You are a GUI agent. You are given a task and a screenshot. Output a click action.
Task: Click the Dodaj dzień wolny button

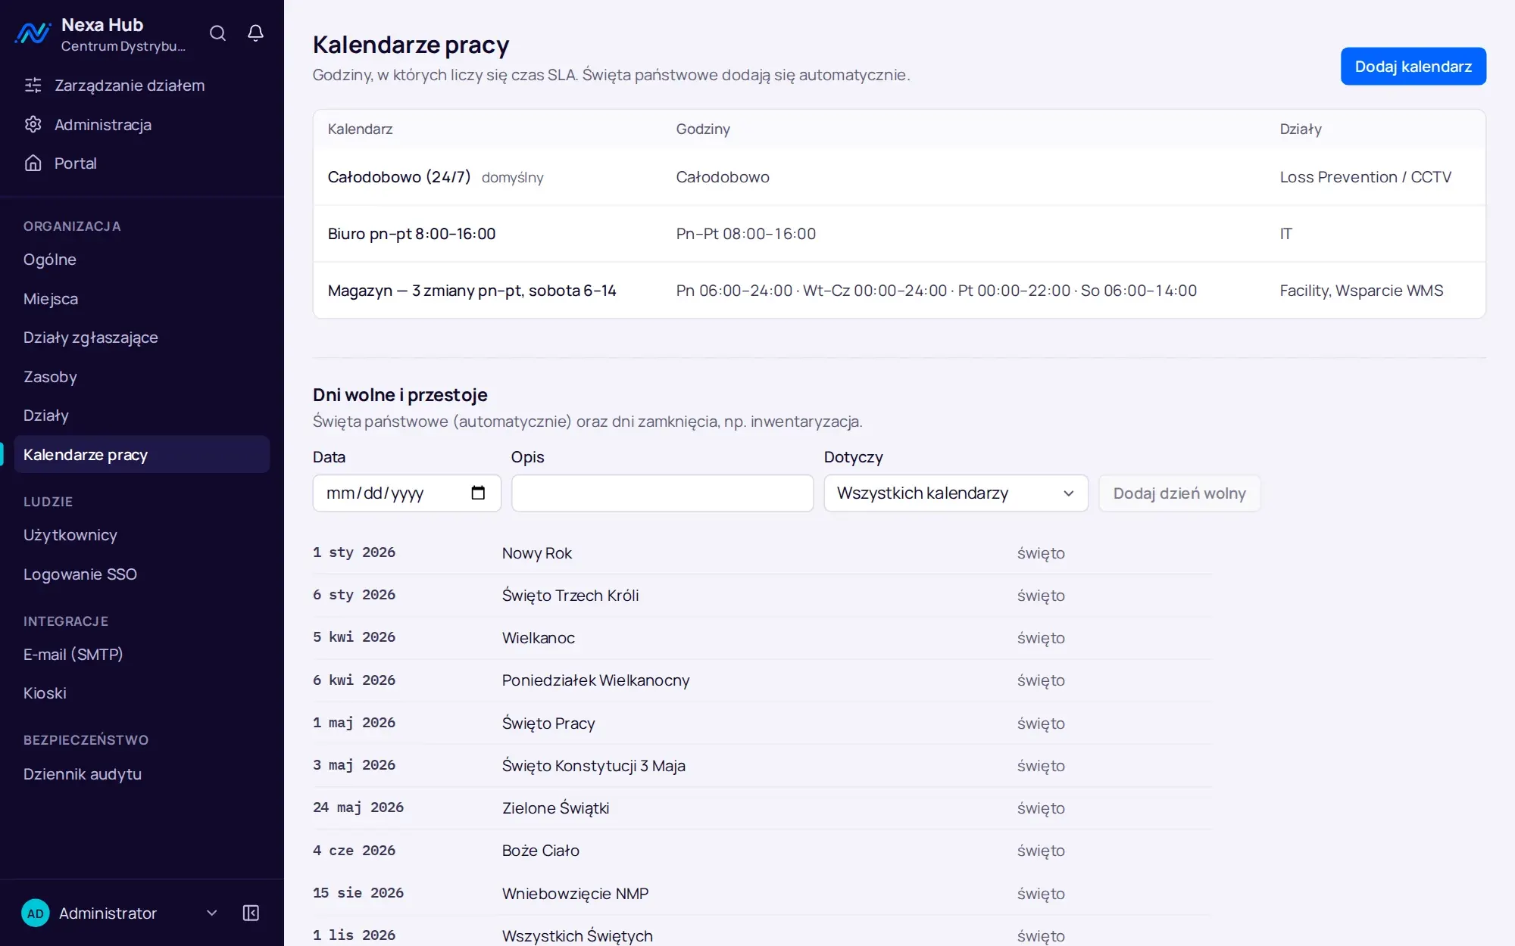click(x=1179, y=493)
